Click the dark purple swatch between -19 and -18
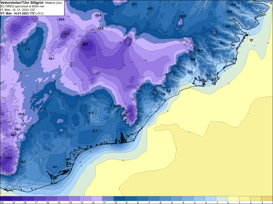This screenshot has height=204, width=273. [x=17, y=199]
